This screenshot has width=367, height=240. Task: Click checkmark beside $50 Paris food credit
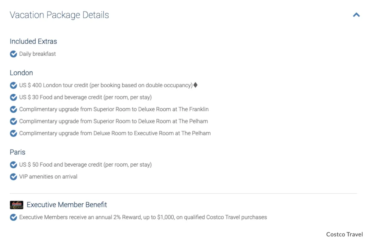(13, 165)
